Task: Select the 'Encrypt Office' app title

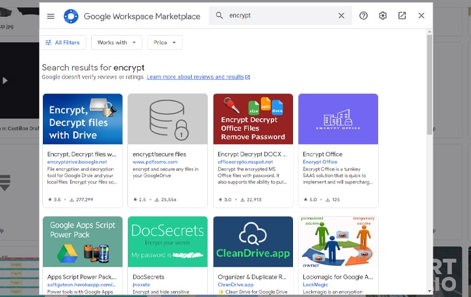Action: [323, 154]
